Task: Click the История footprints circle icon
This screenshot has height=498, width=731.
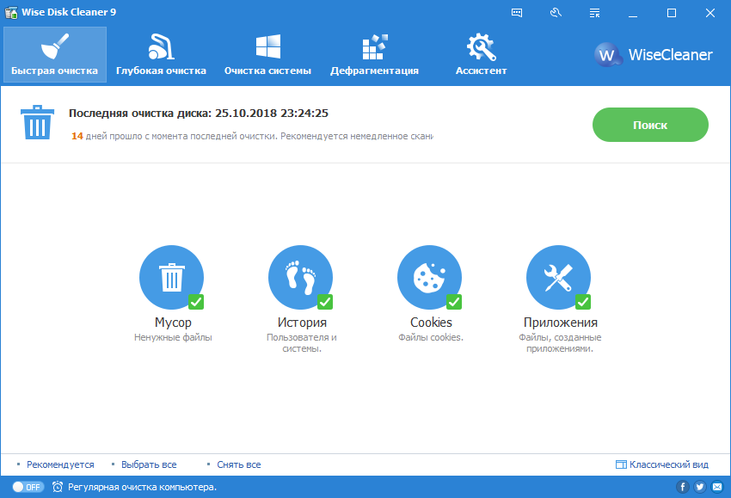Action: [301, 278]
